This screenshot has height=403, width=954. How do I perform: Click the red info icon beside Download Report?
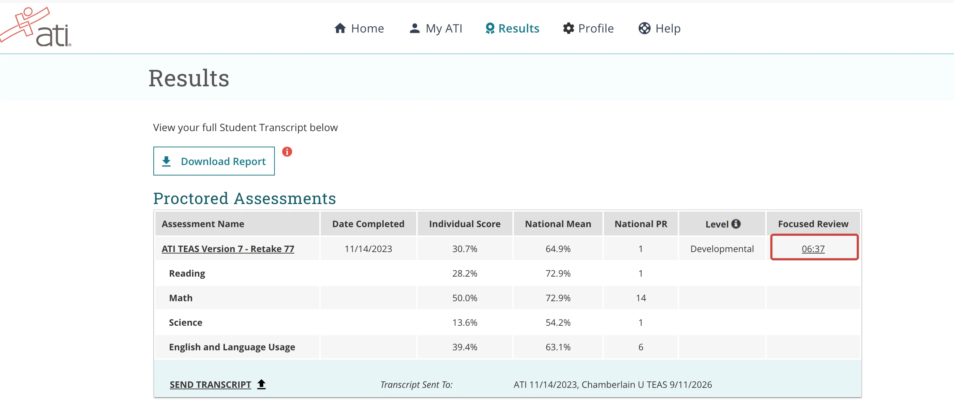pyautogui.click(x=287, y=152)
